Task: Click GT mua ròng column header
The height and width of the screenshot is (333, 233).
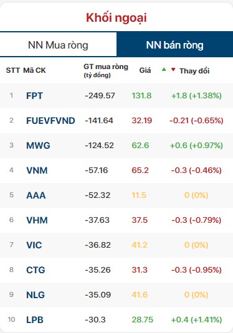Action: click(106, 70)
